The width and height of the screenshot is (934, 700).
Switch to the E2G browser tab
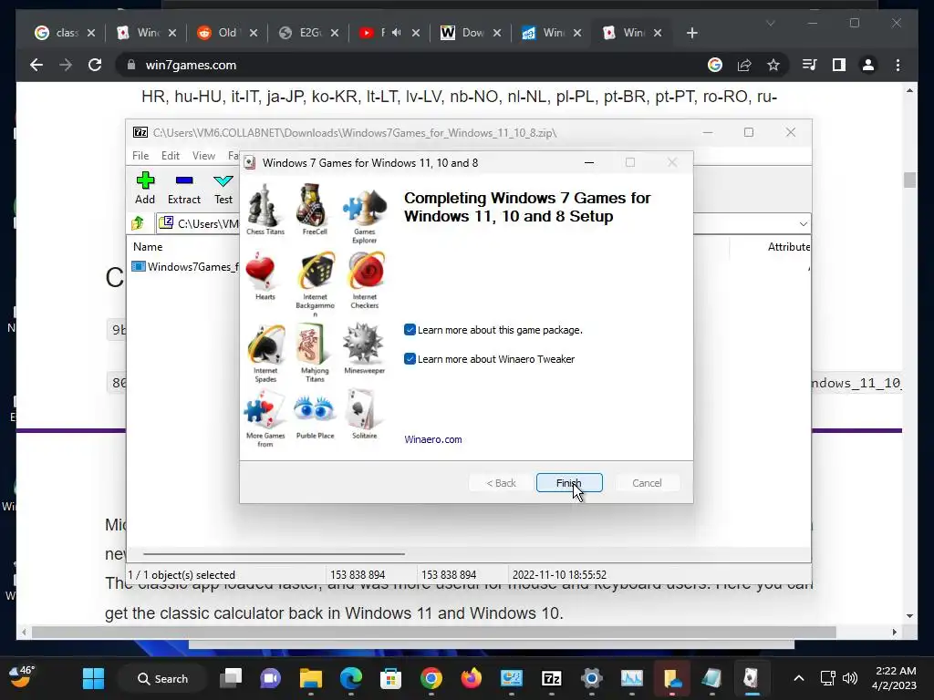click(308, 33)
